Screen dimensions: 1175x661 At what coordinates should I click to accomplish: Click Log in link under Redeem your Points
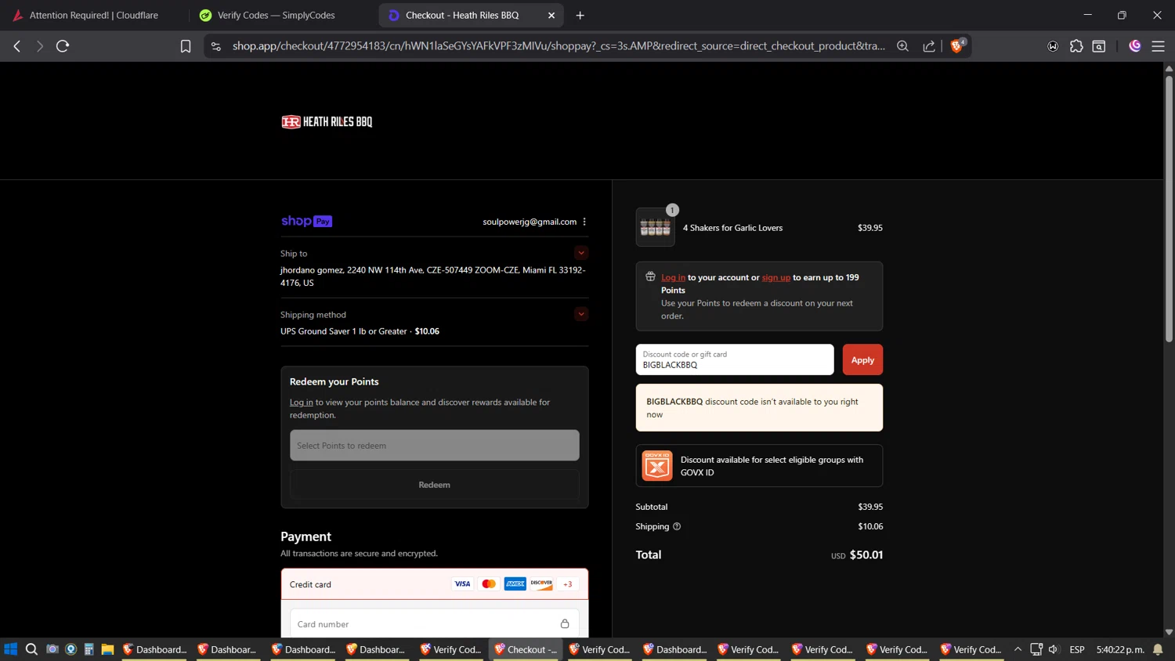tap(301, 402)
